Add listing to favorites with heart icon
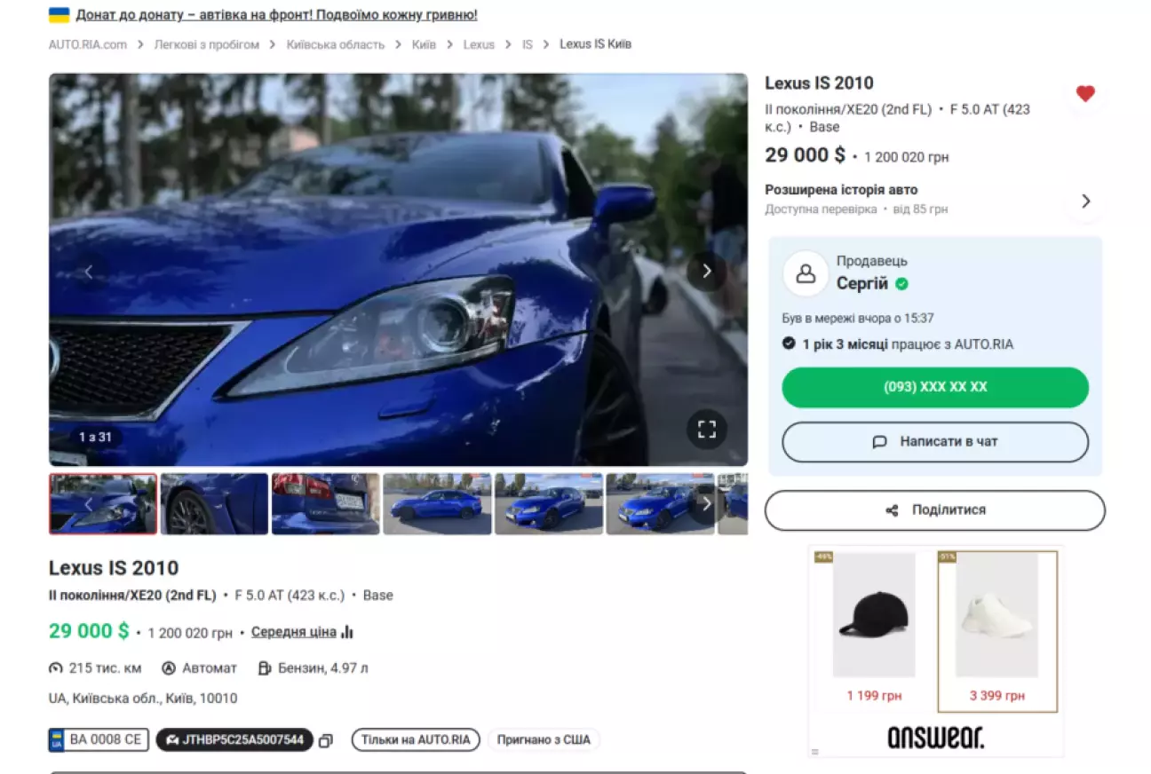This screenshot has width=1151, height=774. click(x=1084, y=94)
